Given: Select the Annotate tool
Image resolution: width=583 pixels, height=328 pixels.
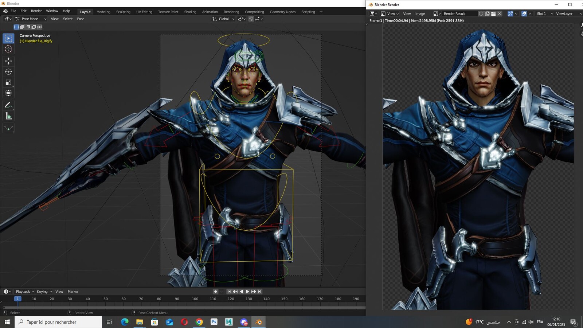Looking at the screenshot, I should click(x=8, y=105).
